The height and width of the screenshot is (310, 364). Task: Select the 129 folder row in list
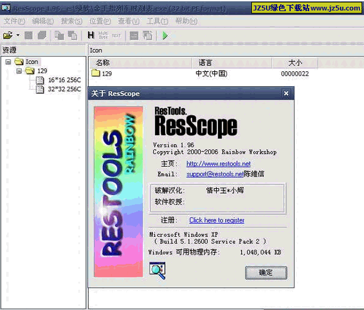point(102,73)
